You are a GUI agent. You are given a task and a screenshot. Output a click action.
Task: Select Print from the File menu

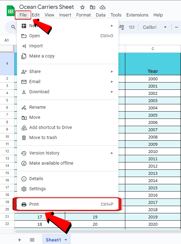tap(68, 204)
